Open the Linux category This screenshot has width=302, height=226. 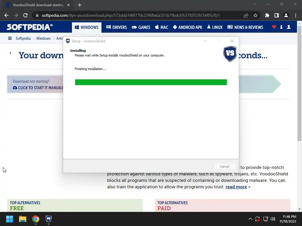tap(215, 27)
